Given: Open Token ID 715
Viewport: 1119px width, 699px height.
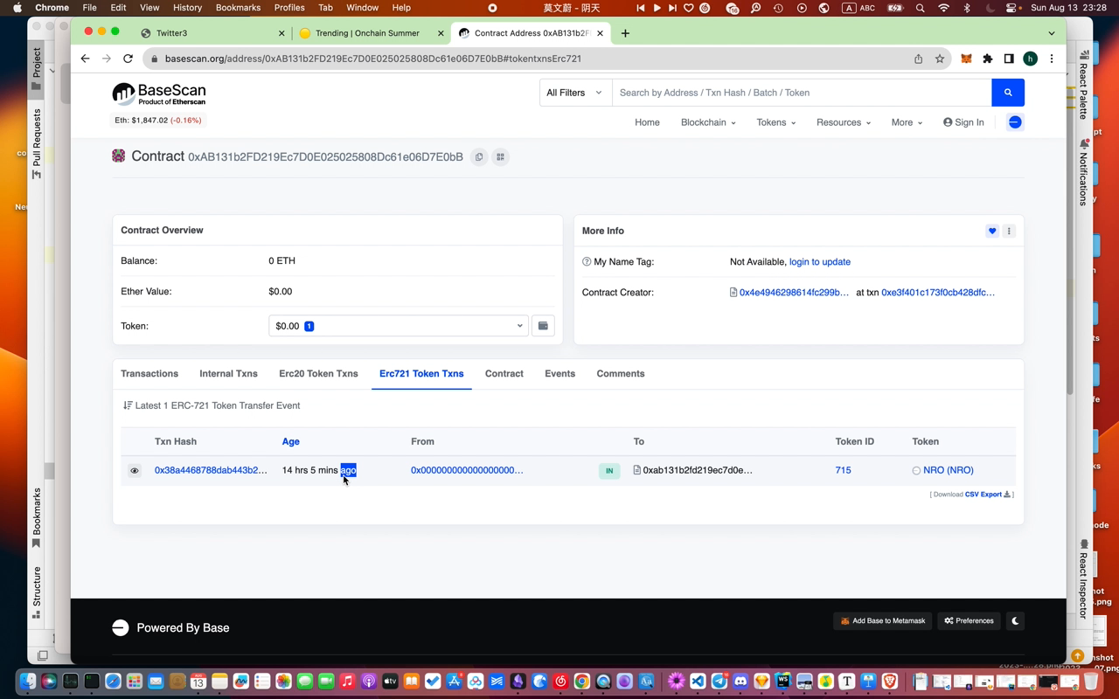Looking at the screenshot, I should point(843,470).
